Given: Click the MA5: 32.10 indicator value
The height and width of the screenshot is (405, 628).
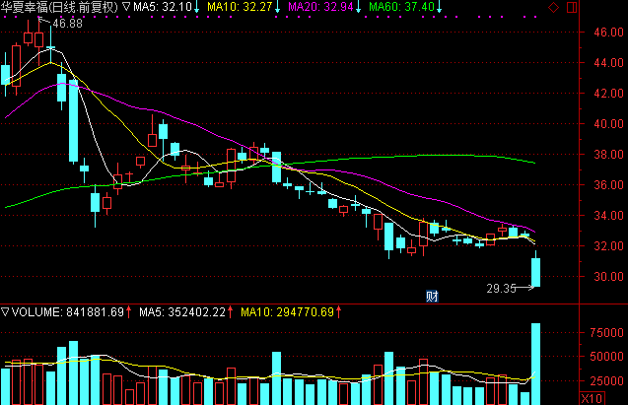Looking at the screenshot, I should (163, 7).
